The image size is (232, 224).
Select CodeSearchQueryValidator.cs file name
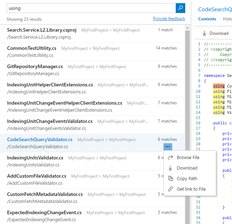[40, 139]
